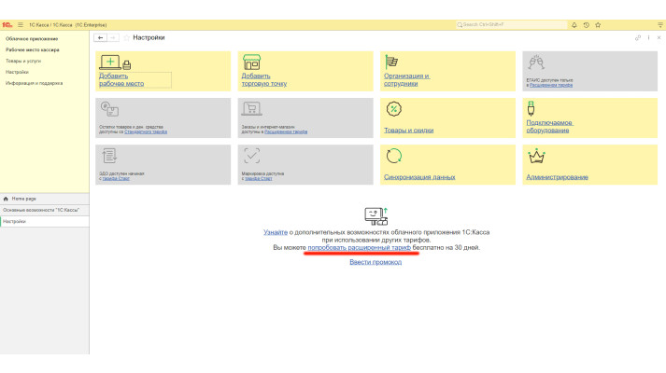Open Товары и услуги section

[x=23, y=61]
